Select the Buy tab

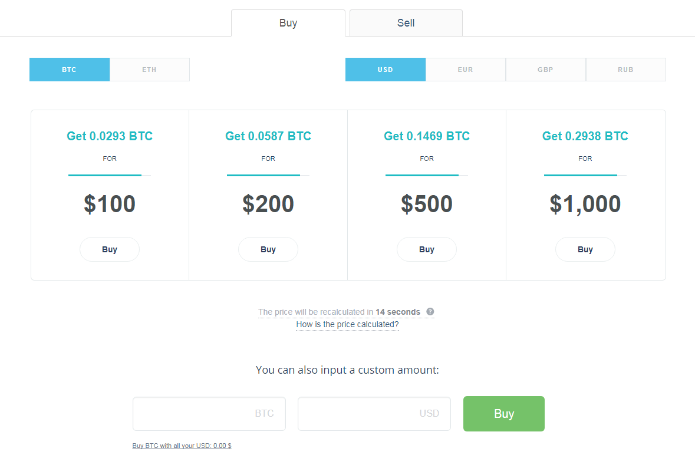pos(288,23)
